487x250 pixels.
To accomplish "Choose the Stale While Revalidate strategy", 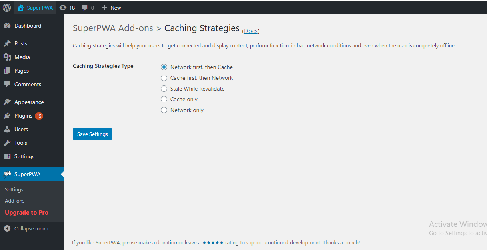I will point(164,89).
